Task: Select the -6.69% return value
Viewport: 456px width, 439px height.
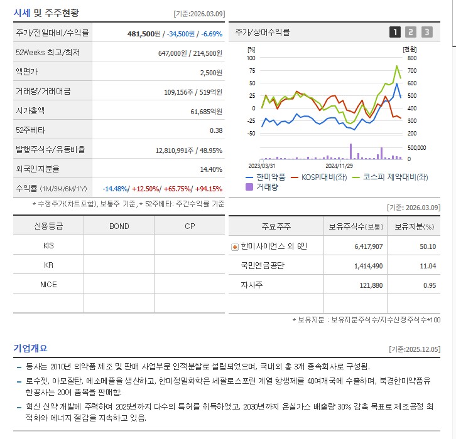Action: coord(212,34)
